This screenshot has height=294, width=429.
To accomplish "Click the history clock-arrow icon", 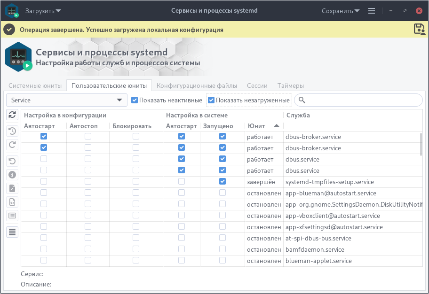I will [13, 131].
